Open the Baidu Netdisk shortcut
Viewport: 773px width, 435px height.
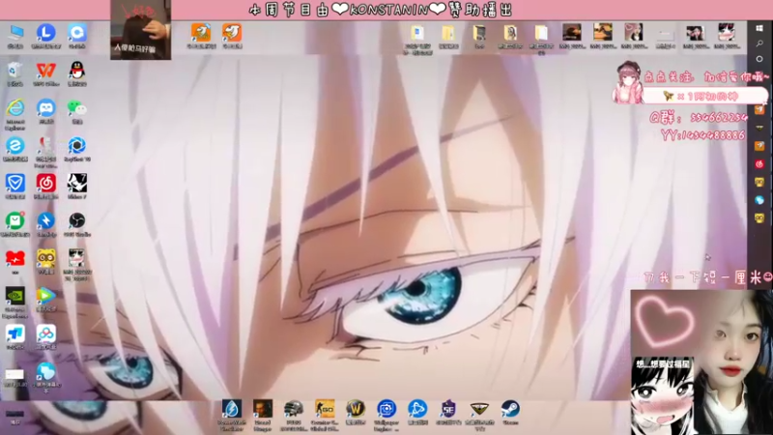tap(45, 333)
